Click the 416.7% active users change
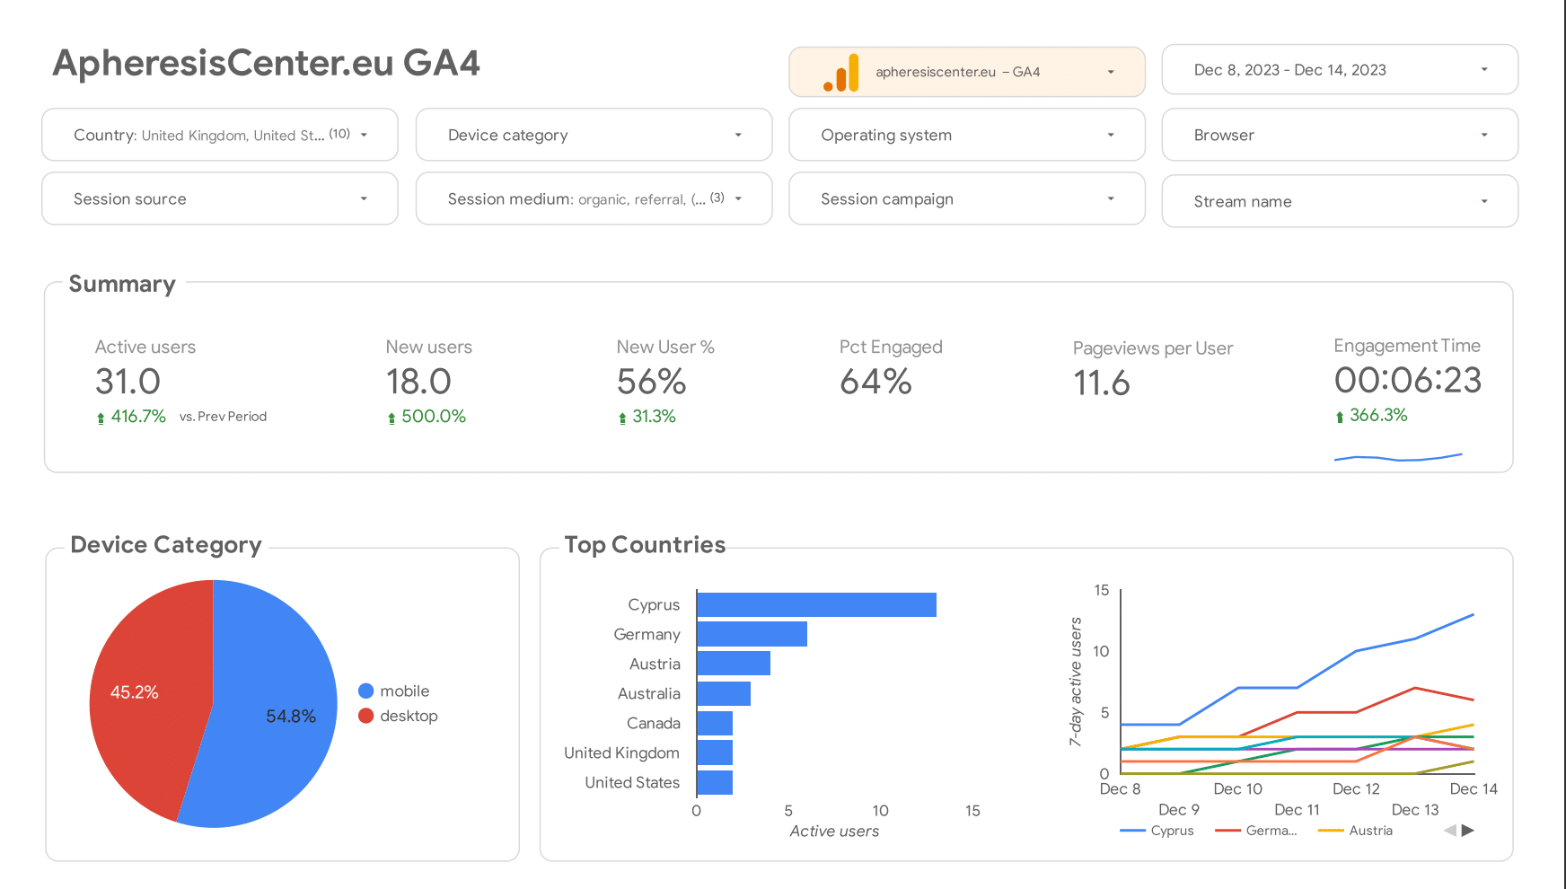This screenshot has width=1566, height=889. (x=131, y=417)
